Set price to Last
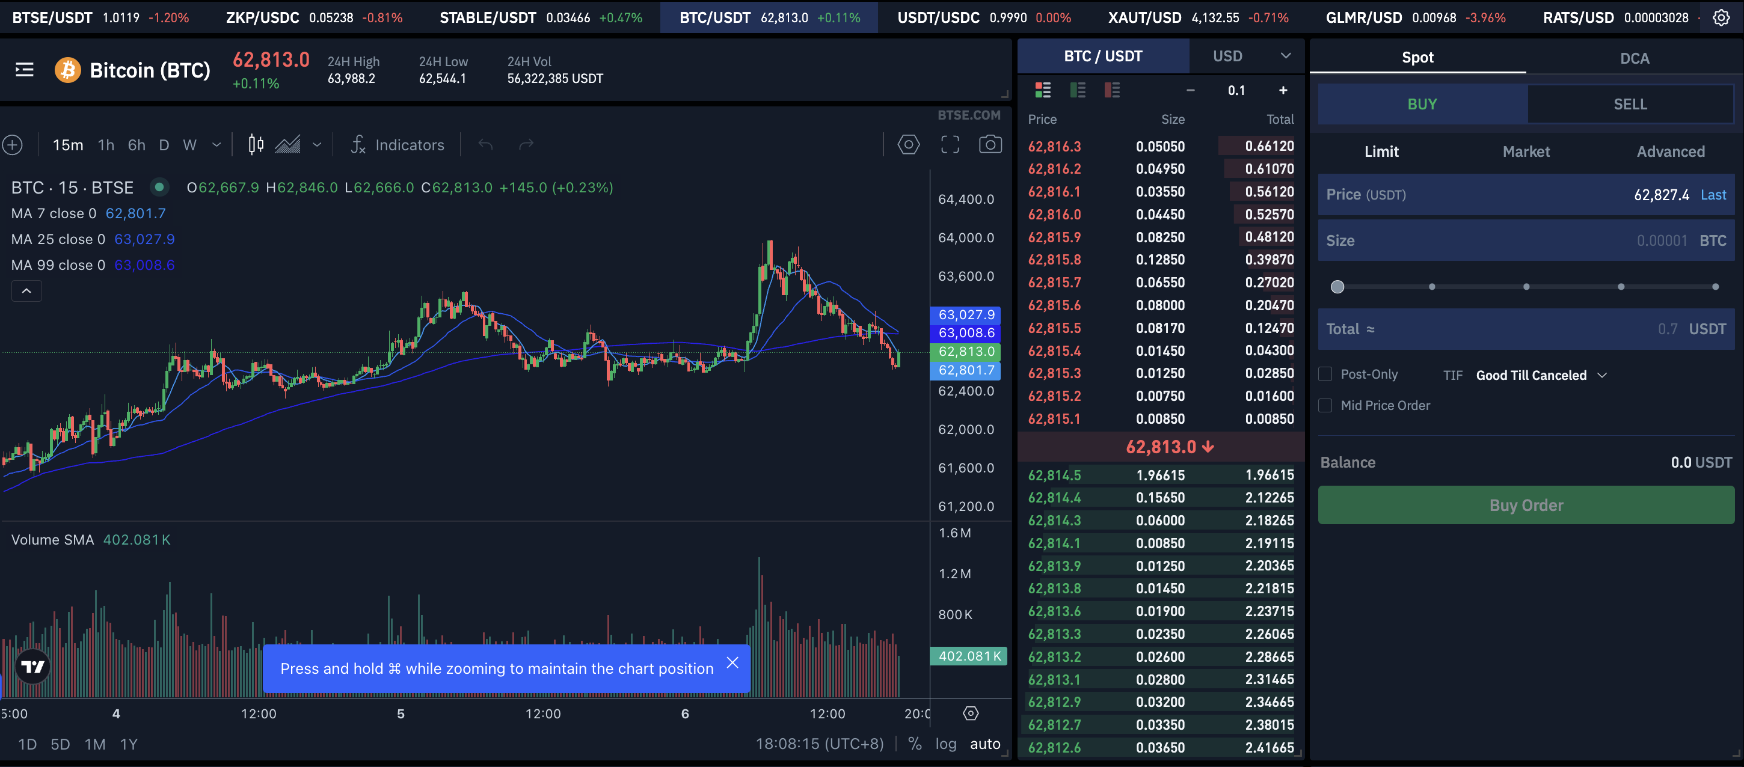This screenshot has height=767, width=1744. [1713, 195]
